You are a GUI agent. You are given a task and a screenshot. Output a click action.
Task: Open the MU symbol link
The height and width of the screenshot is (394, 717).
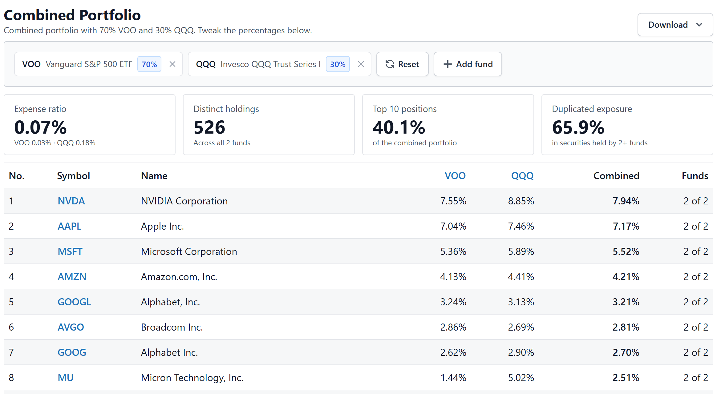(66, 378)
